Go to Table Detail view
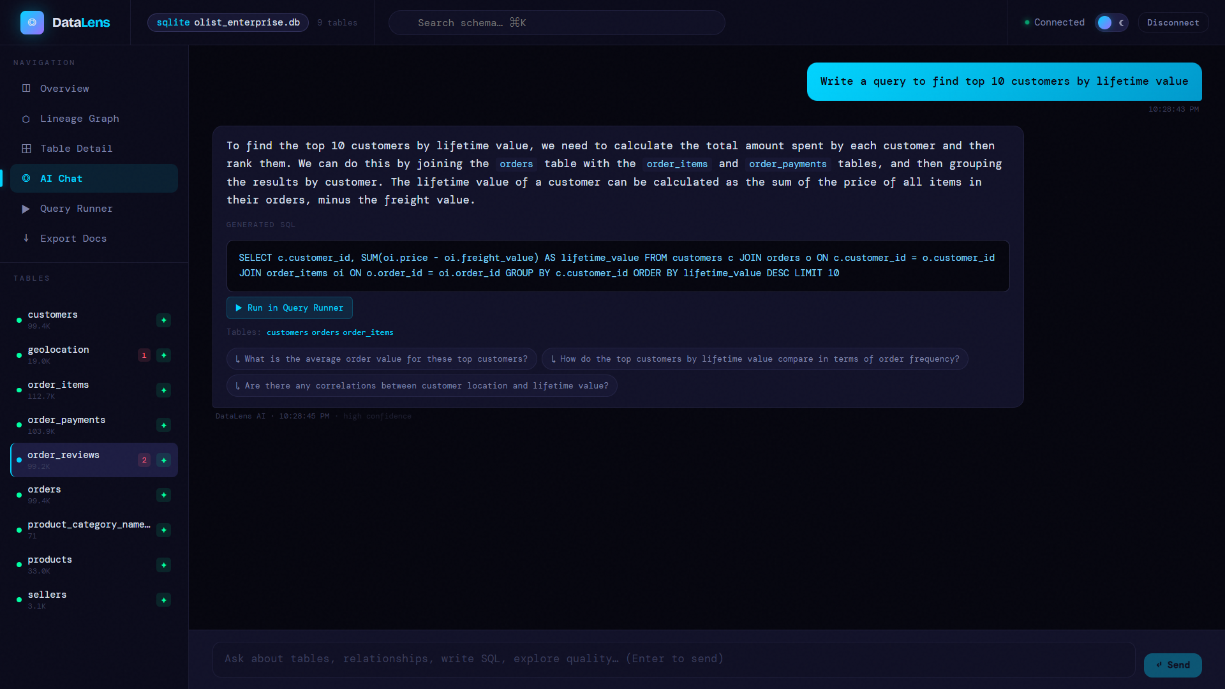This screenshot has width=1225, height=689. (x=94, y=149)
